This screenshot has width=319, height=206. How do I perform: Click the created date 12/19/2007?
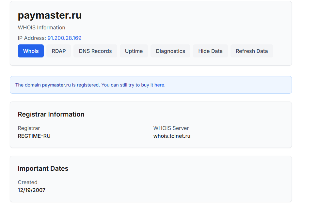tap(32, 190)
